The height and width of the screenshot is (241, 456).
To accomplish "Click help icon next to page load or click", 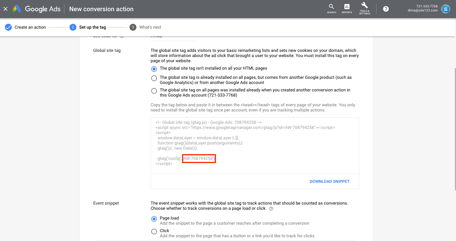I will pyautogui.click(x=271, y=209).
